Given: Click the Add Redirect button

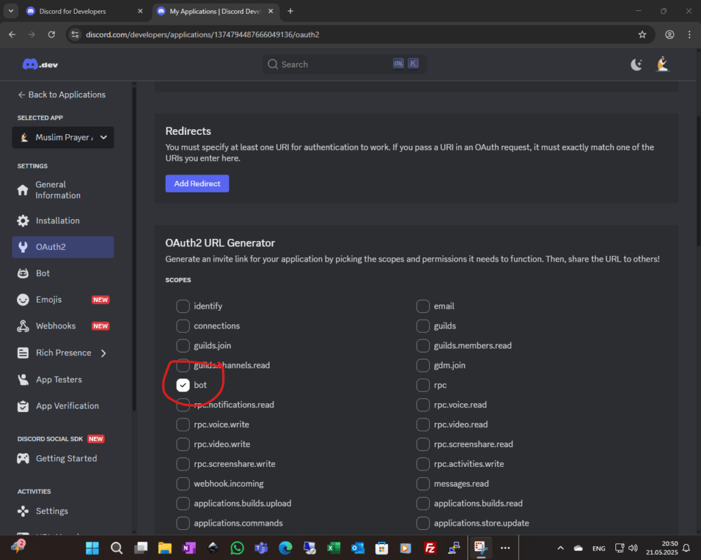Looking at the screenshot, I should [197, 183].
